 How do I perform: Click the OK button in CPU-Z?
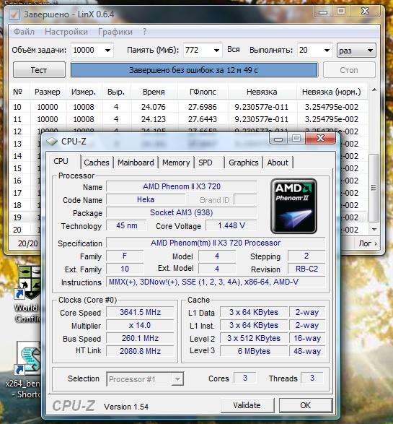coord(305,405)
